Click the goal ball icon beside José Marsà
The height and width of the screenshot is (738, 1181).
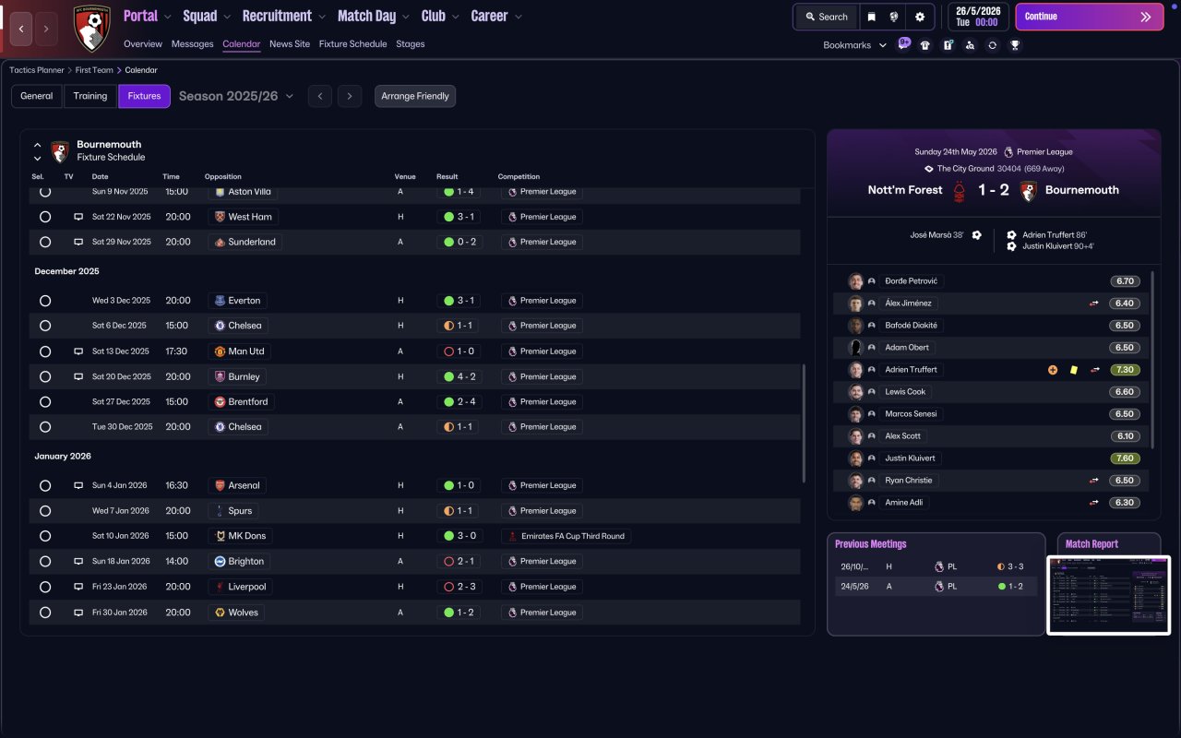[976, 235]
